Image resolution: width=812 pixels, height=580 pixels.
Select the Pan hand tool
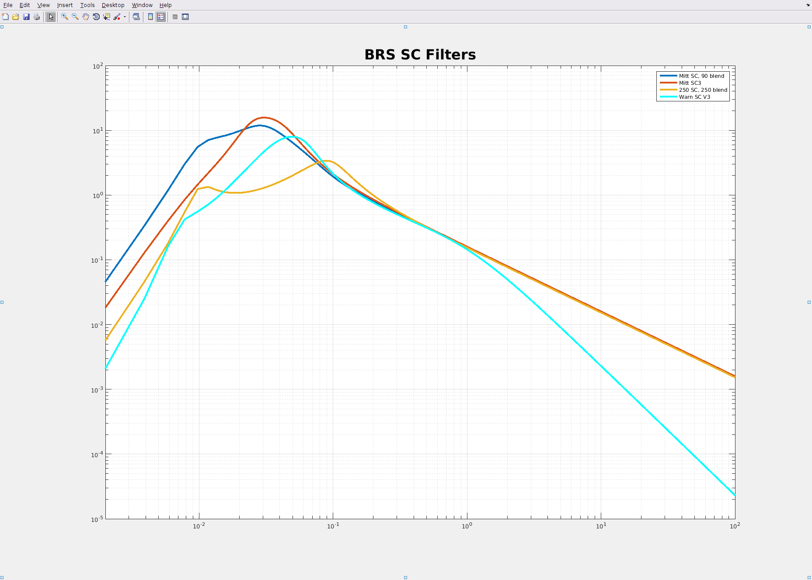[x=86, y=17]
